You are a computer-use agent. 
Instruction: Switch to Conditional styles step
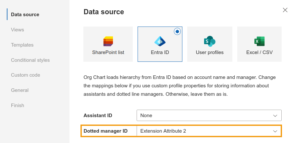click(x=30, y=60)
